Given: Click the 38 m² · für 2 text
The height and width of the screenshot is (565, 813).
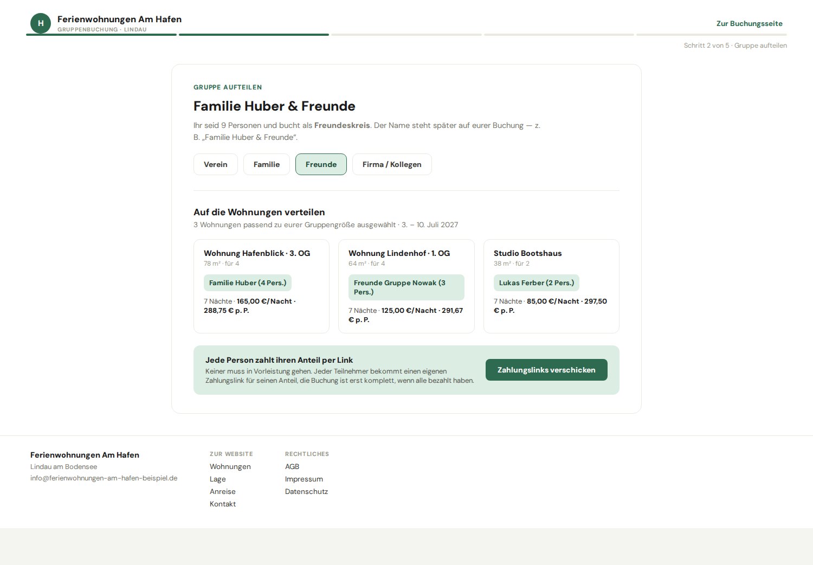Looking at the screenshot, I should (512, 264).
